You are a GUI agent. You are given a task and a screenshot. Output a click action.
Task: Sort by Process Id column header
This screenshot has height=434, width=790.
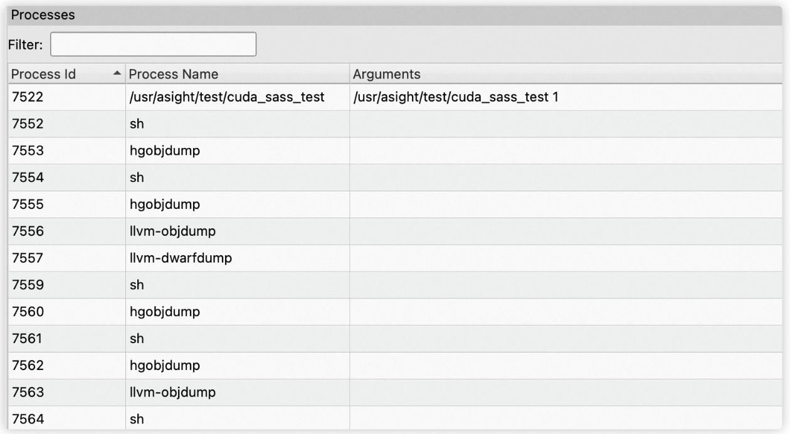pos(66,74)
